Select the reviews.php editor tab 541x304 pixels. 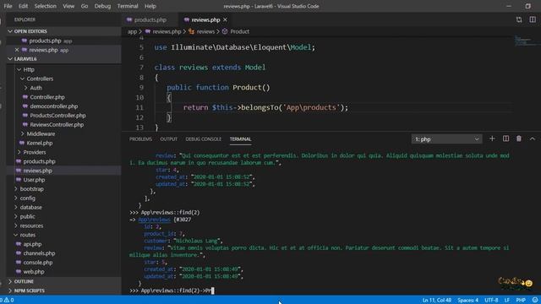coord(205,20)
